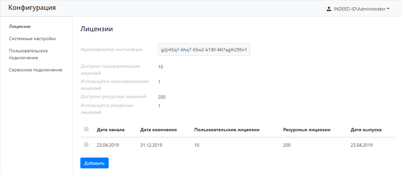This screenshot has height=173, width=402.
Task: Navigate to Сервисное подключение
Action: (36, 70)
